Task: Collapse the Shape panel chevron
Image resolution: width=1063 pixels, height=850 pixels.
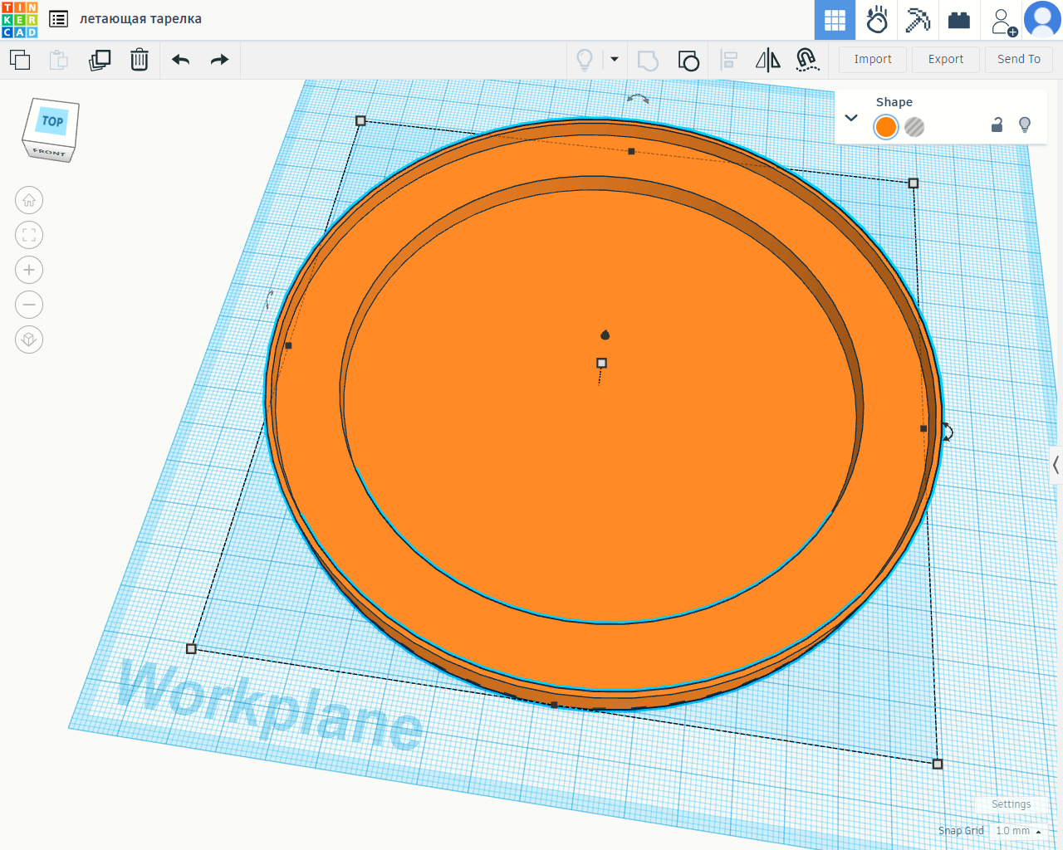Action: [x=851, y=118]
